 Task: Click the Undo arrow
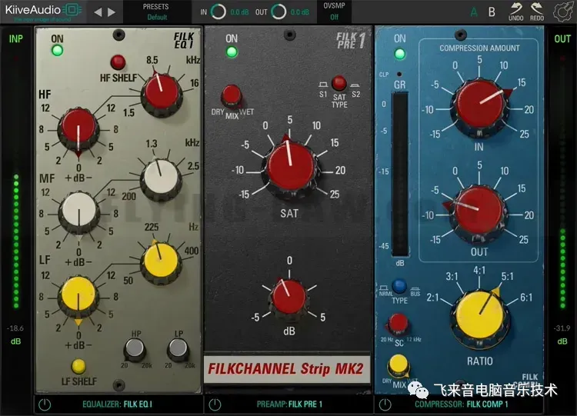coord(516,12)
